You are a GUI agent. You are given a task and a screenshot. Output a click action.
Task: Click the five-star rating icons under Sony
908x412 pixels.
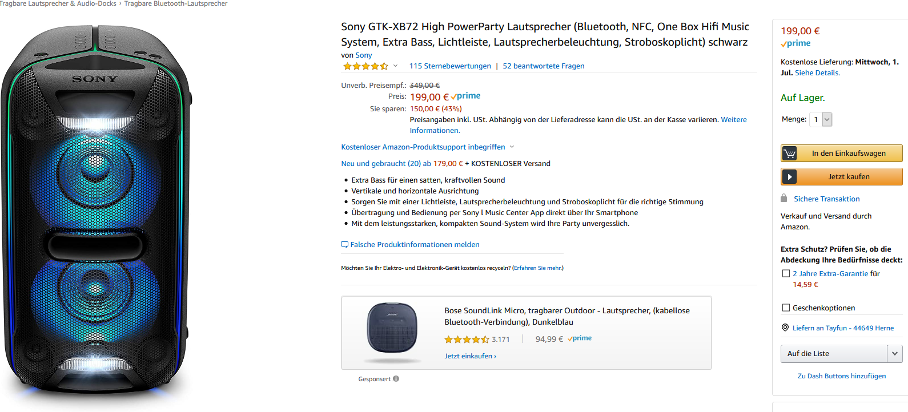point(365,66)
